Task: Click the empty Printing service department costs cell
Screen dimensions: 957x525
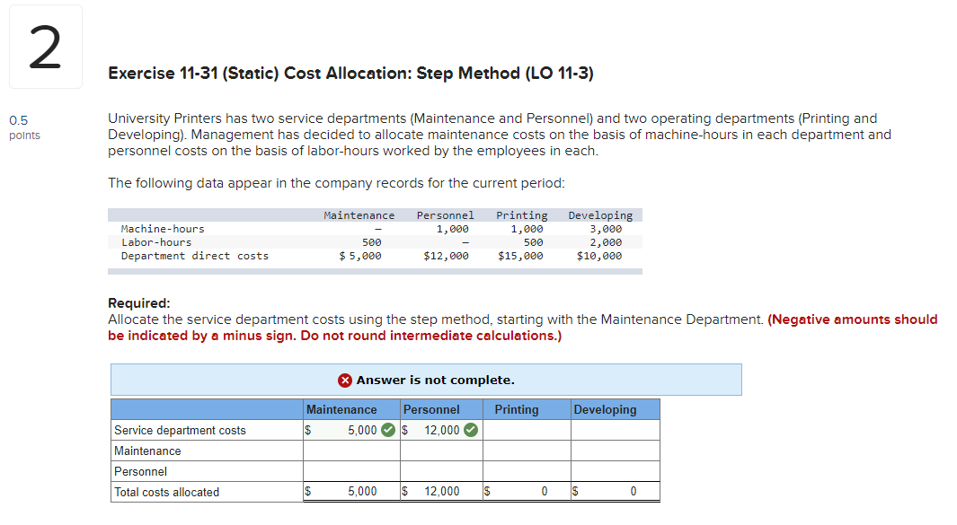Action: [526, 430]
